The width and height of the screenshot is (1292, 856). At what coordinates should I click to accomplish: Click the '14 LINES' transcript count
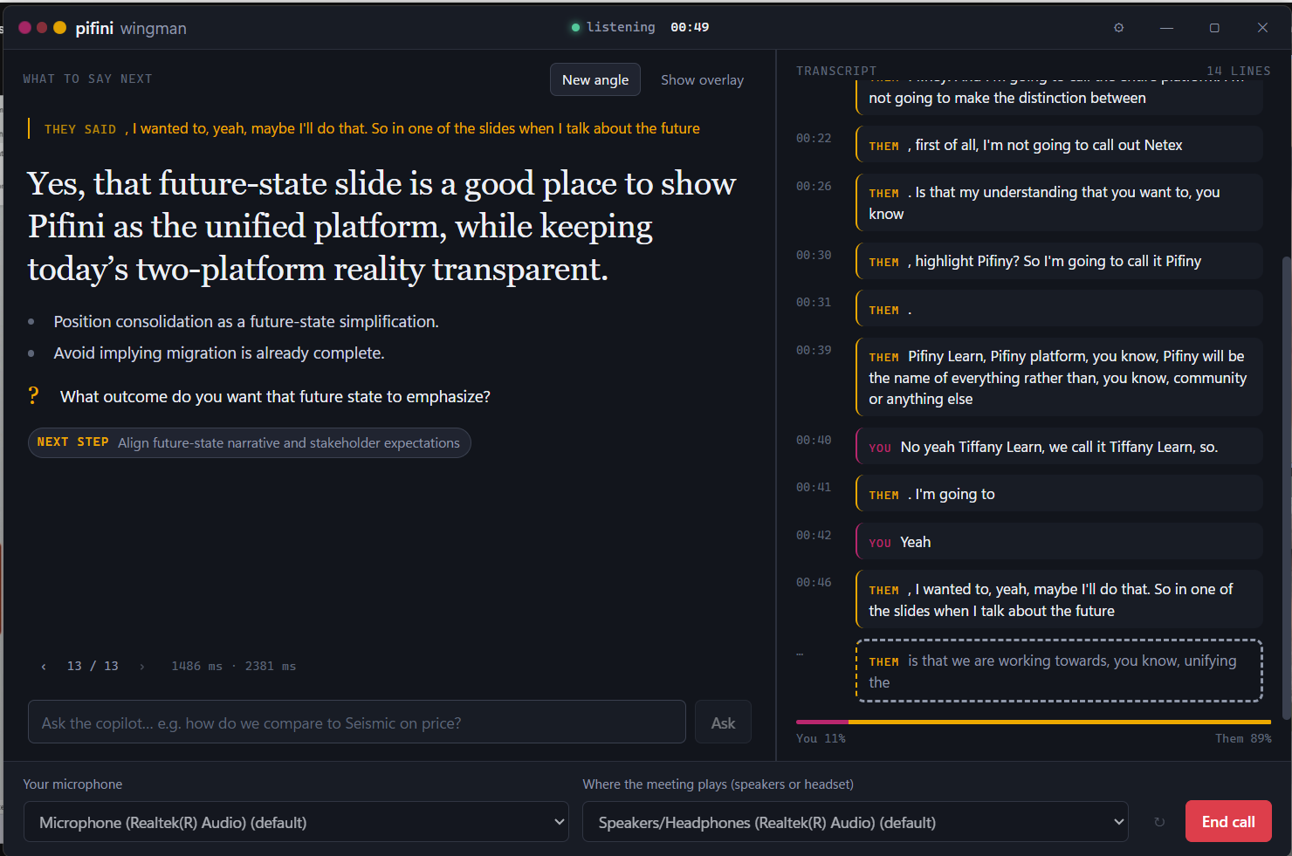click(x=1239, y=71)
